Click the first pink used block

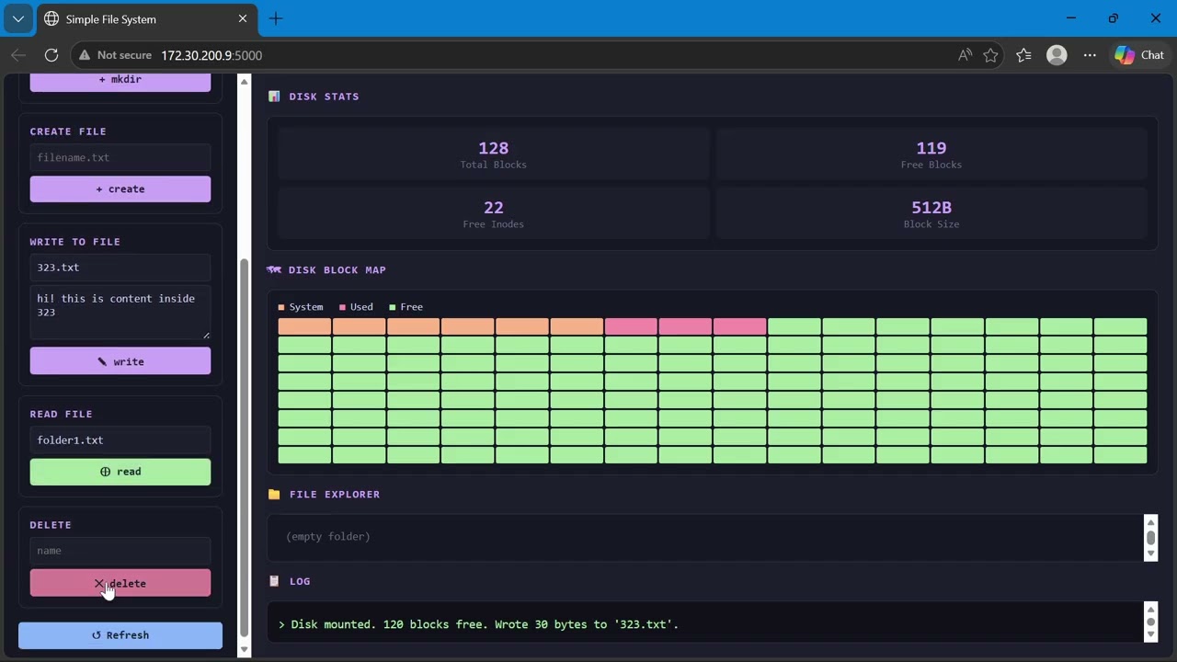631,326
